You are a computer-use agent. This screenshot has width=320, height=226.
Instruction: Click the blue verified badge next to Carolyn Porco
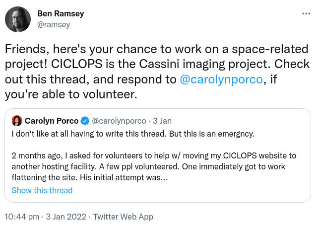(85, 121)
